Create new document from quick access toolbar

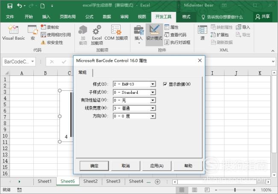point(42,6)
